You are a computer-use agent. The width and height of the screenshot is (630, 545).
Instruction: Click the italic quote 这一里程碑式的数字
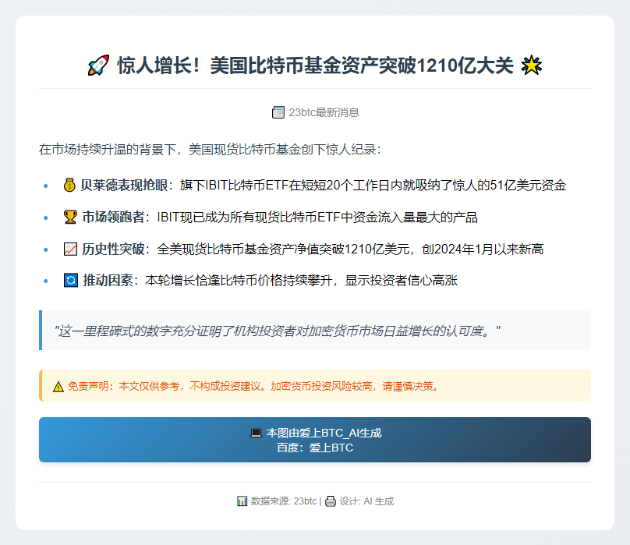pyautogui.click(x=278, y=331)
